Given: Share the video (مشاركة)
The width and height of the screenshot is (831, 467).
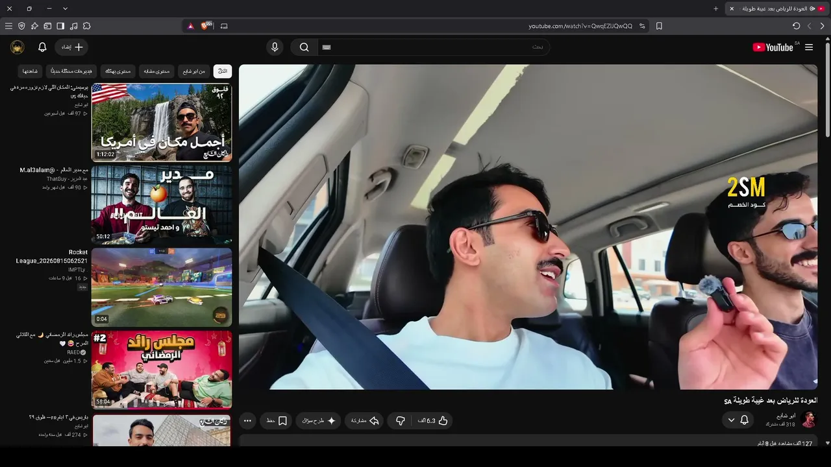Looking at the screenshot, I should (x=365, y=421).
